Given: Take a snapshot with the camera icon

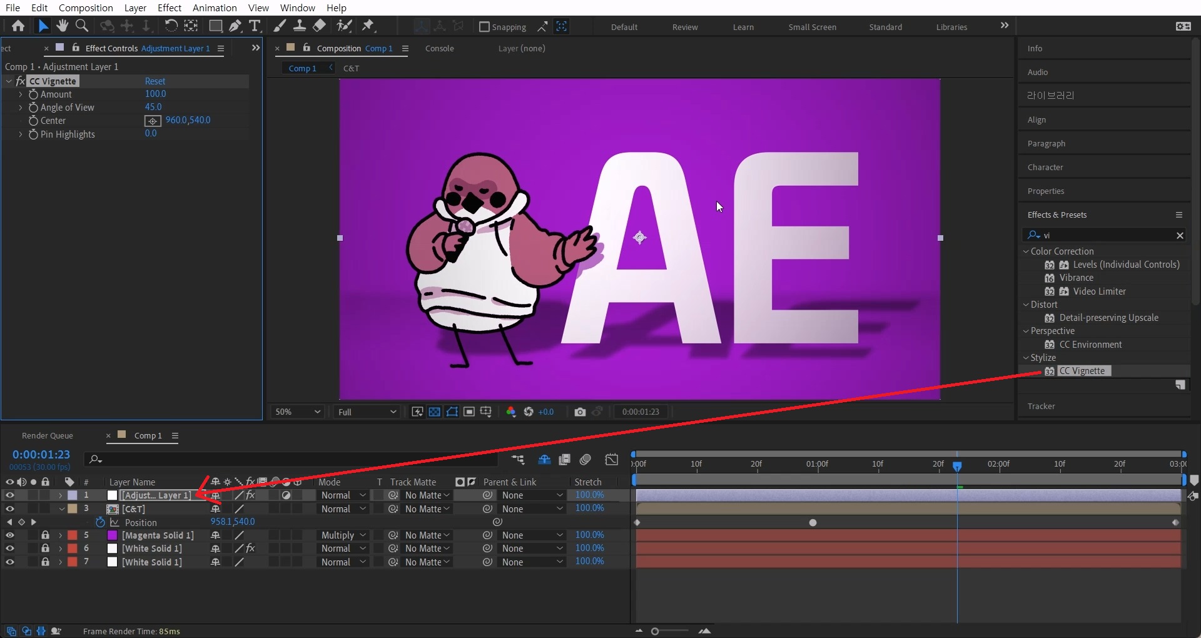Looking at the screenshot, I should (x=580, y=412).
